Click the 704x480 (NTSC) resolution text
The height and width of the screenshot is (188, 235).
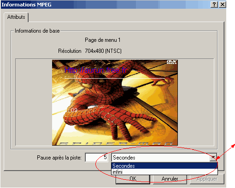(x=103, y=51)
